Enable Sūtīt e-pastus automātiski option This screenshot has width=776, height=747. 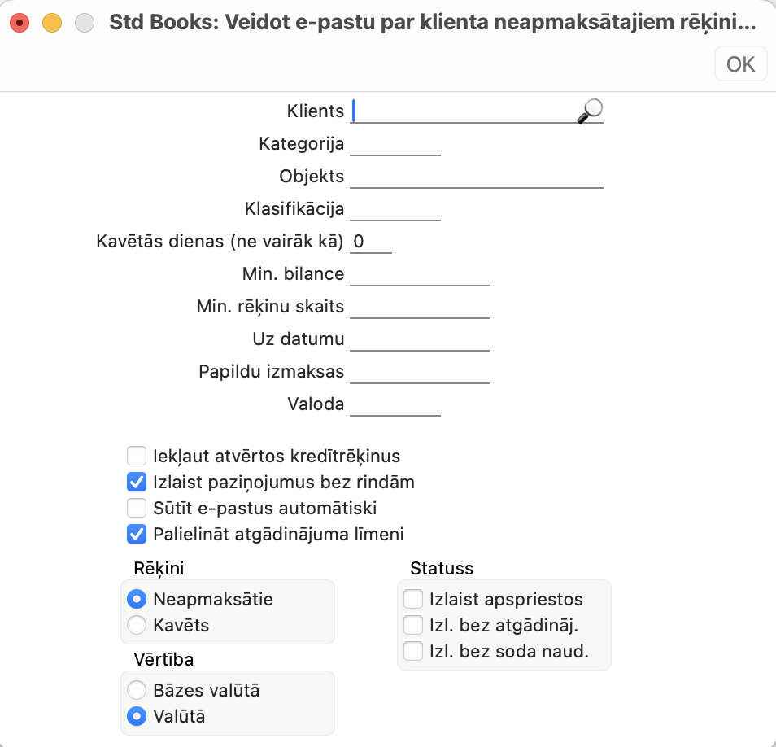point(137,509)
